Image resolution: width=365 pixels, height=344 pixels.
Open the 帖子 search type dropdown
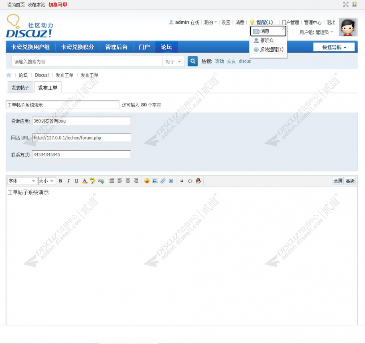[x=173, y=61]
